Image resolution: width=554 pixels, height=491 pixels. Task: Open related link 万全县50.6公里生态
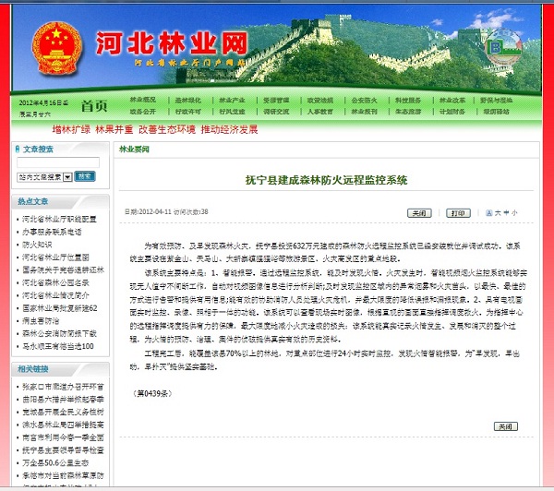pyautogui.click(x=55, y=463)
